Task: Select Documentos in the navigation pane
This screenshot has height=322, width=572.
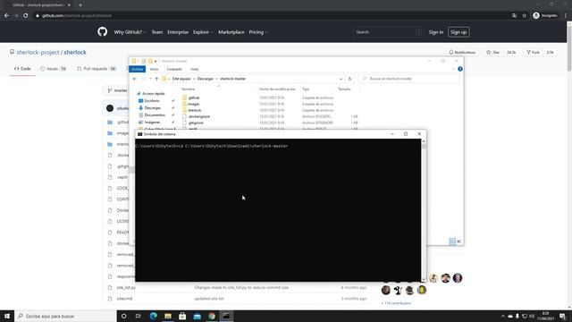Action: (x=155, y=115)
